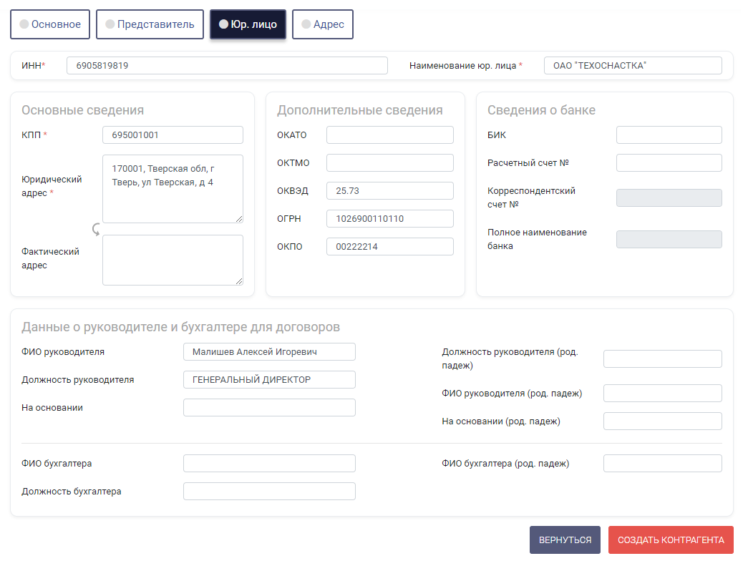Focus Должность руководителя (род. падеж) field
743x561 pixels.
pos(662,358)
